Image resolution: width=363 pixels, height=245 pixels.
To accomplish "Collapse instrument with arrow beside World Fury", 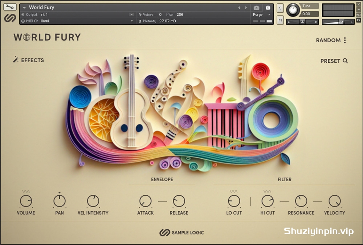I will 24,8.
